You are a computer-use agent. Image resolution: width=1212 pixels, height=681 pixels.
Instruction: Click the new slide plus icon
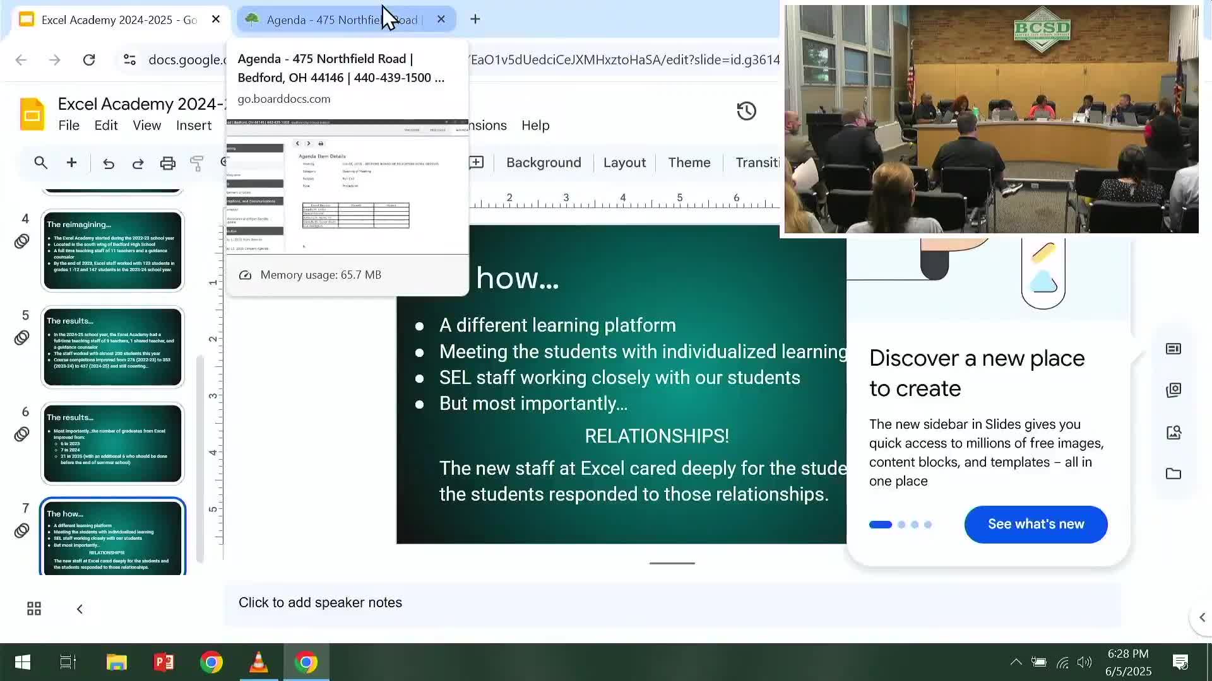72,163
